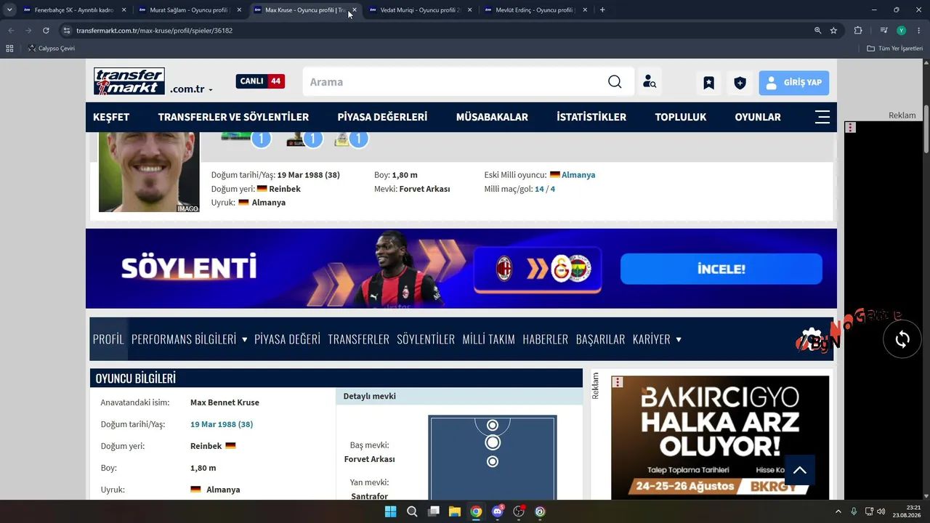Select the SÖYLENTİLER profile tab
The image size is (930, 523).
point(426,339)
